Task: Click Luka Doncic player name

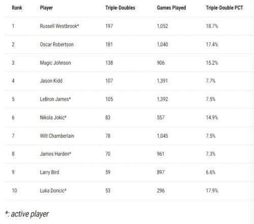Action: coord(53,190)
